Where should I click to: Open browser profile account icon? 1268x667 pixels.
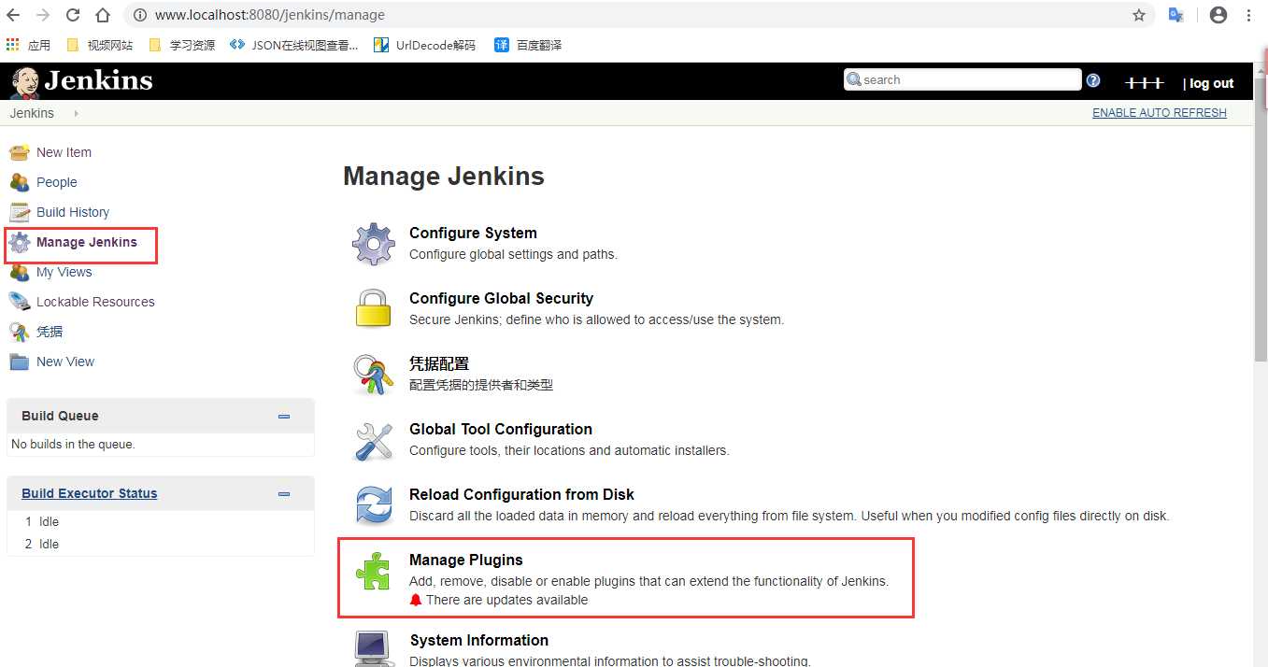tap(1218, 15)
